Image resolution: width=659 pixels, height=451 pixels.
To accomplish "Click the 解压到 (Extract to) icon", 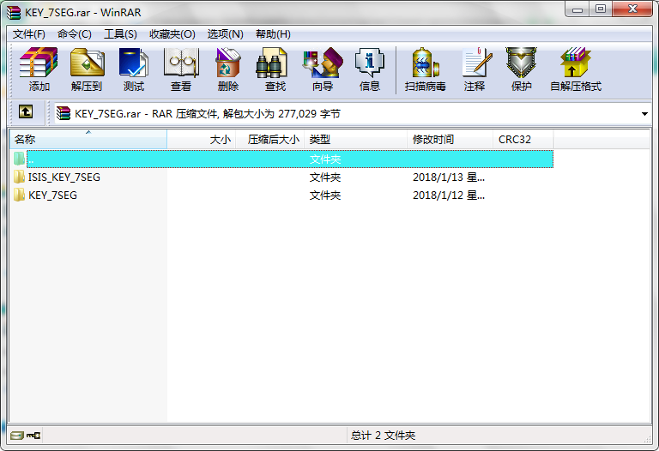I will (x=87, y=63).
